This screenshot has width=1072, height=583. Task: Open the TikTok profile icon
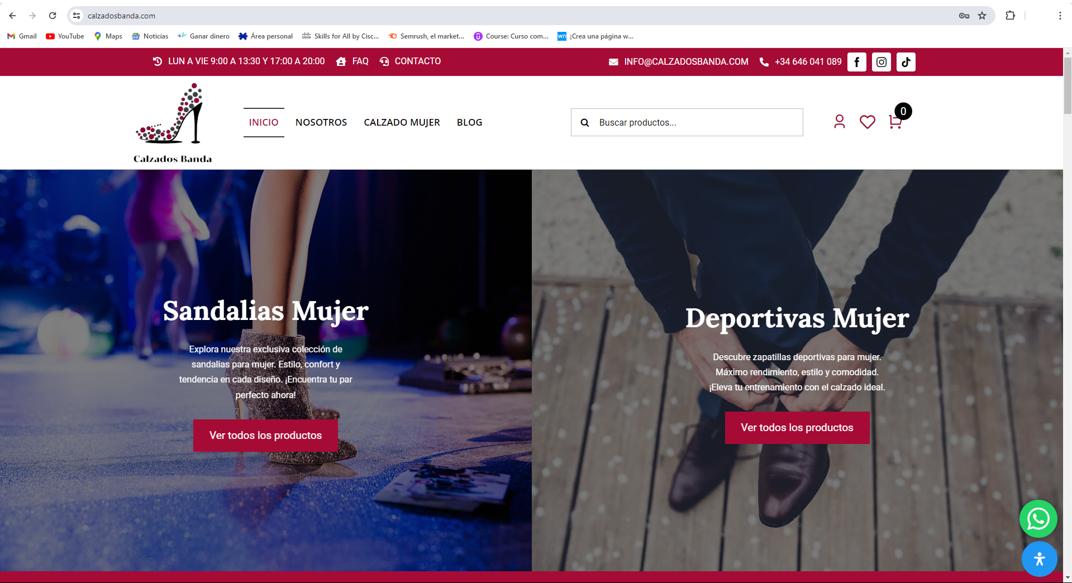point(906,62)
